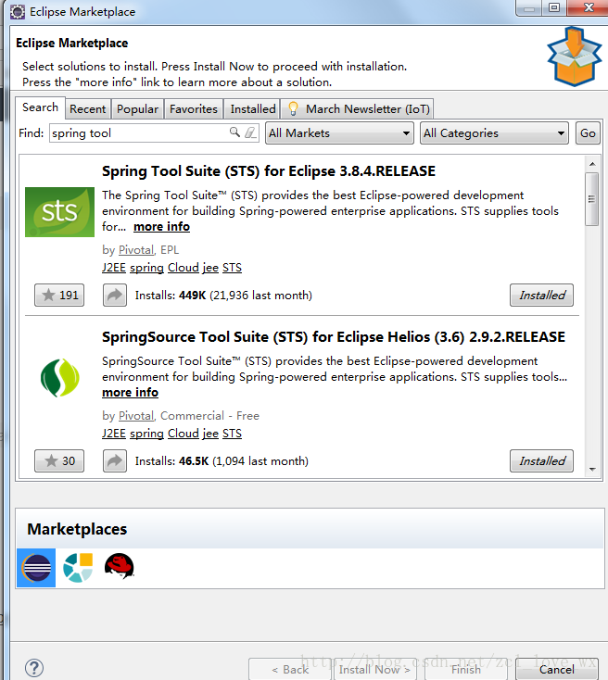Click Cloud tag under SpringSource Tool Suite
The height and width of the screenshot is (680, 608).
[x=184, y=434]
